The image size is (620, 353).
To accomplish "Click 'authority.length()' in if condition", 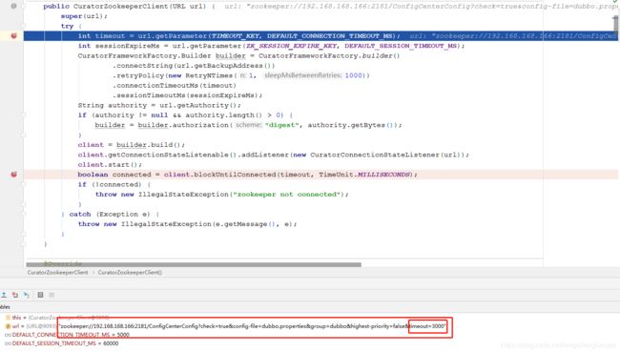I will (x=223, y=115).
